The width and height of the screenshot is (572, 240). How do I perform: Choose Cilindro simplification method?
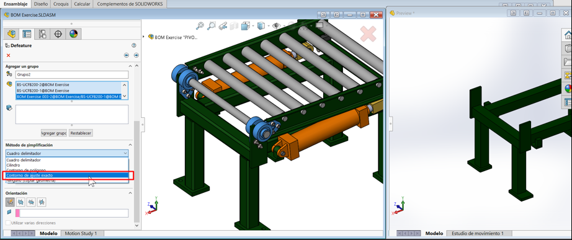click(67, 165)
